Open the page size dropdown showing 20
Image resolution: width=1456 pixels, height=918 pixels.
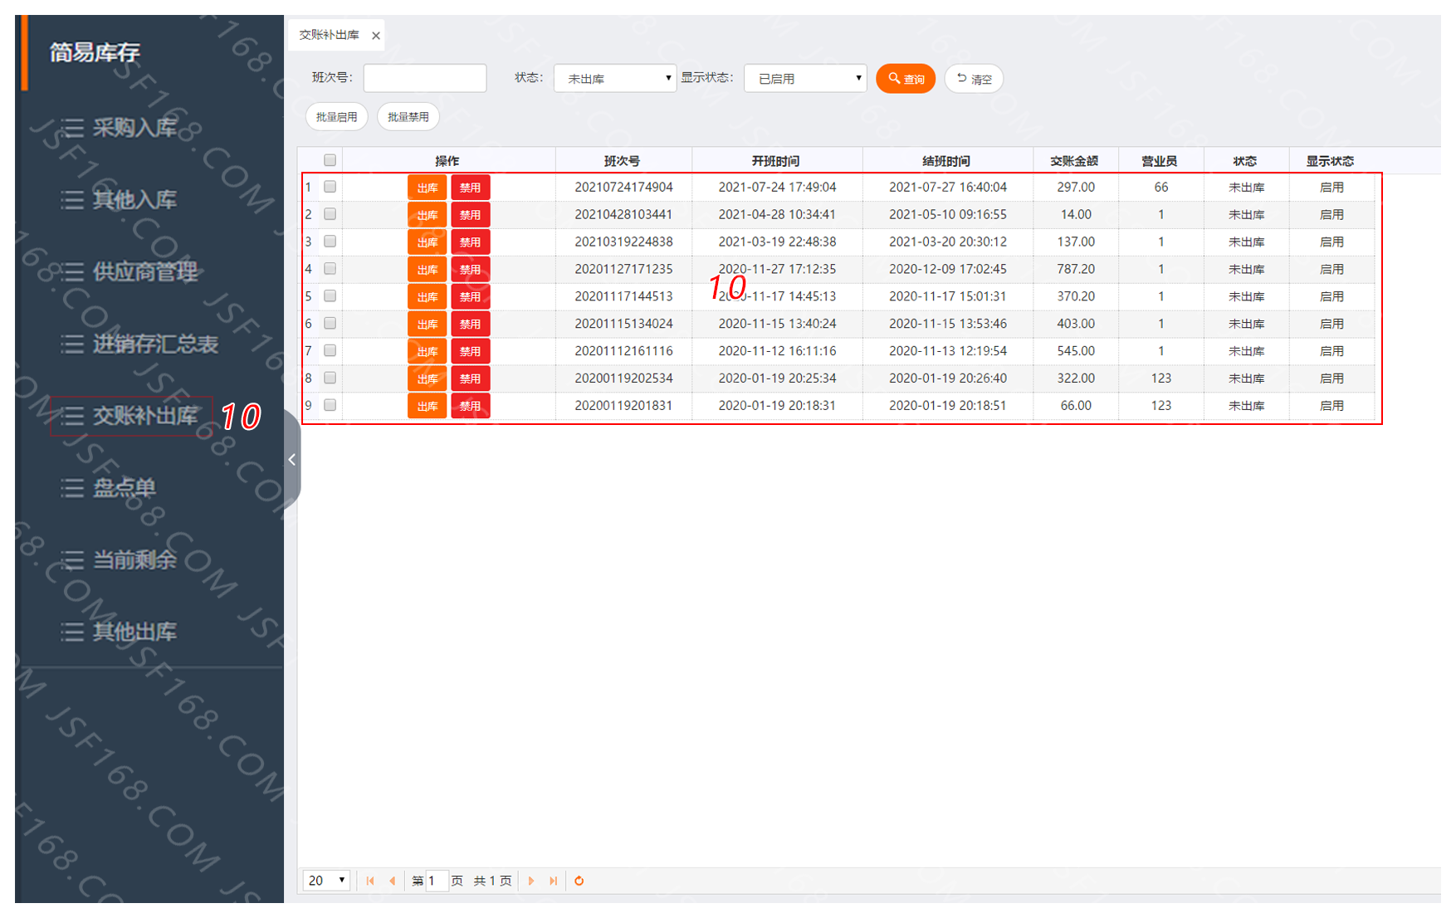[x=326, y=881]
